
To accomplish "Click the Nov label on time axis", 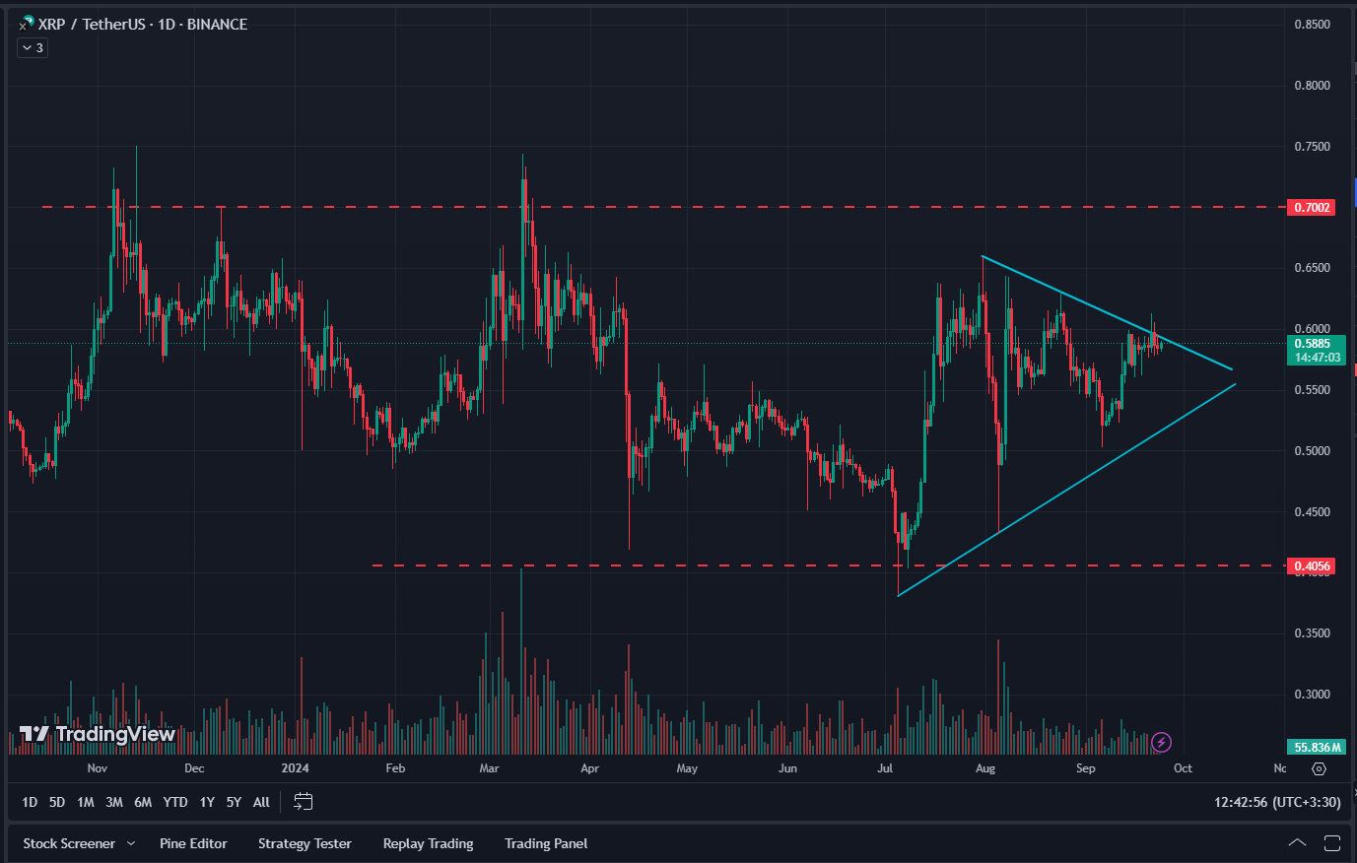I will [x=98, y=768].
